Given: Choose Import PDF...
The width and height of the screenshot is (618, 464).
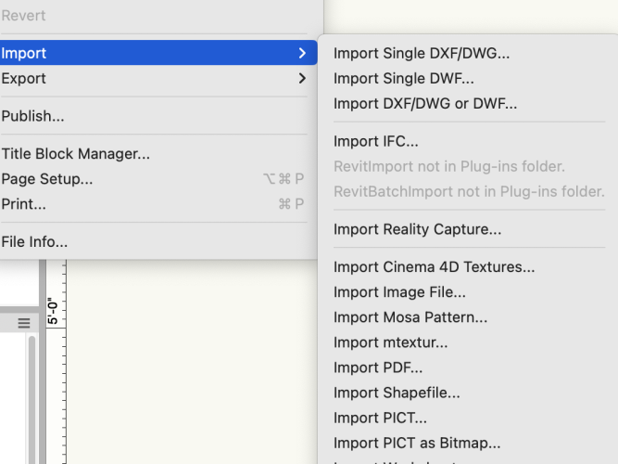Looking at the screenshot, I should (378, 367).
